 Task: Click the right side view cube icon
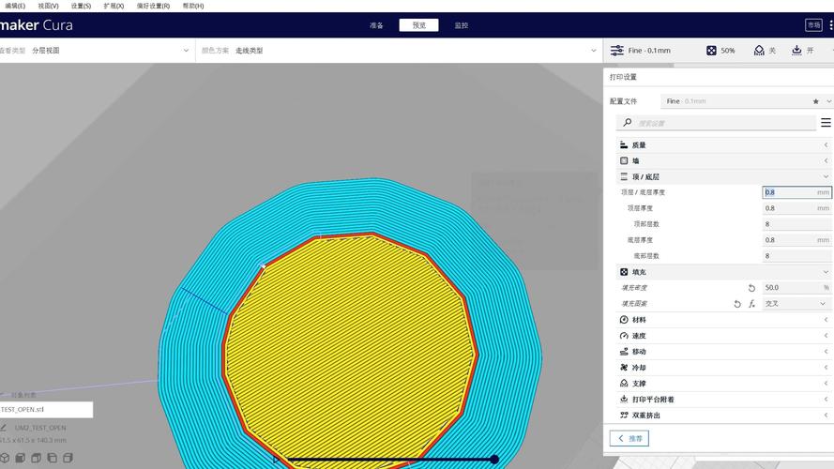68,458
